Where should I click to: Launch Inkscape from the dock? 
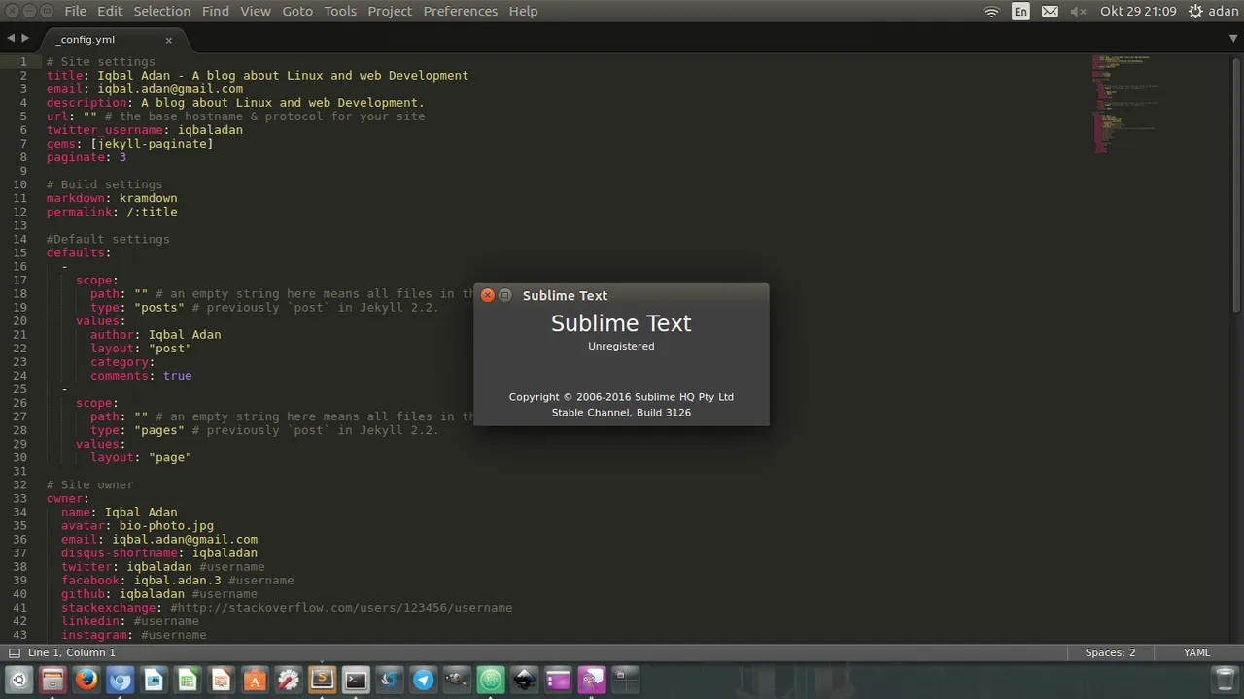coord(524,680)
